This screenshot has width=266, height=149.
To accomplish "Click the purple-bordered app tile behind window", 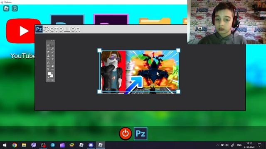I will [x=111, y=19].
